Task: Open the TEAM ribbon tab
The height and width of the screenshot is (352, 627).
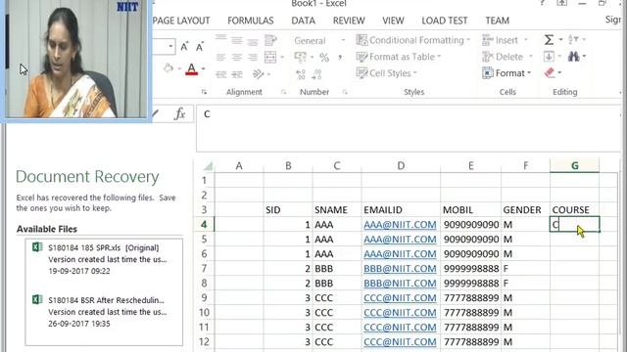Action: pyautogui.click(x=497, y=21)
